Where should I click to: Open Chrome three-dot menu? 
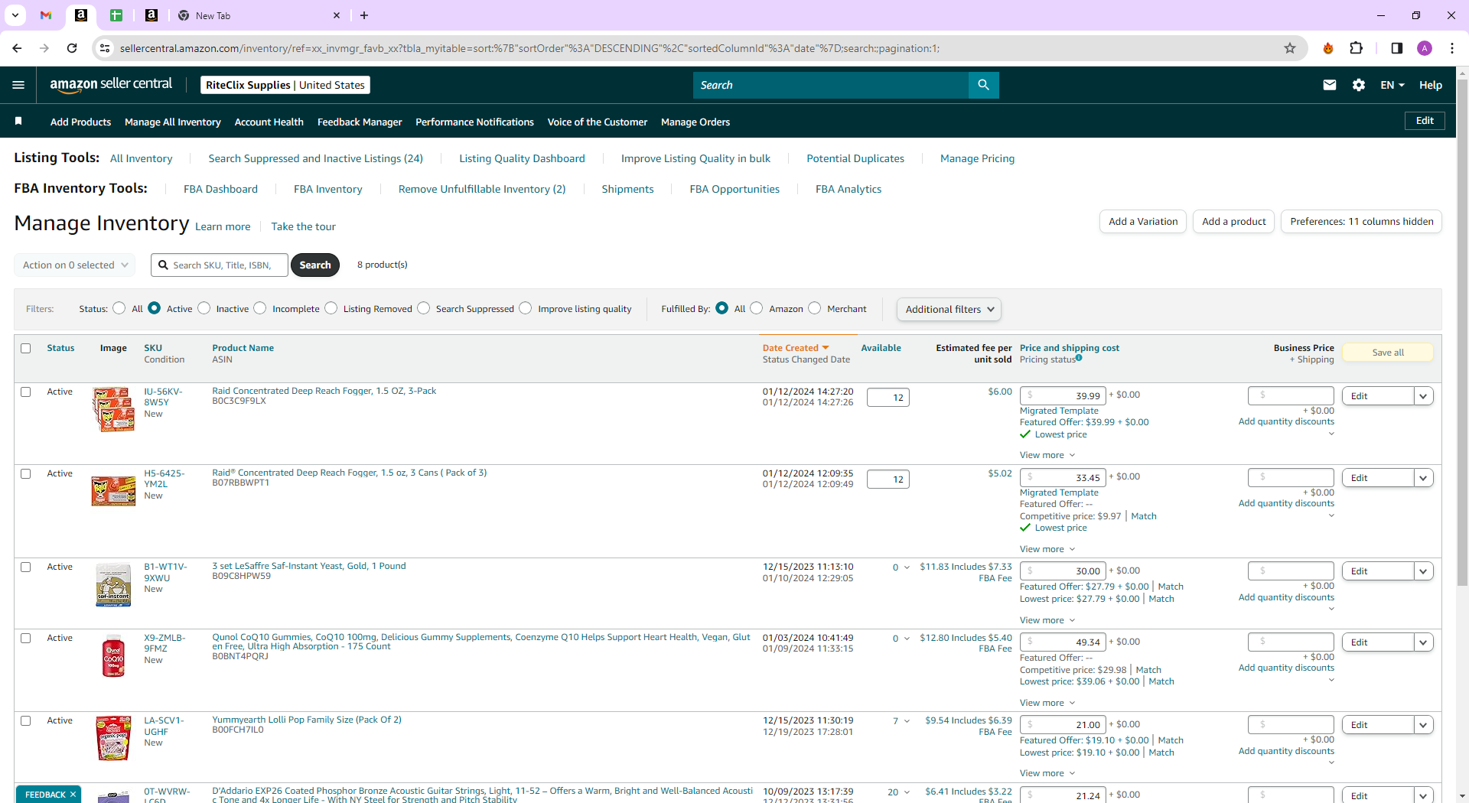coord(1452,48)
